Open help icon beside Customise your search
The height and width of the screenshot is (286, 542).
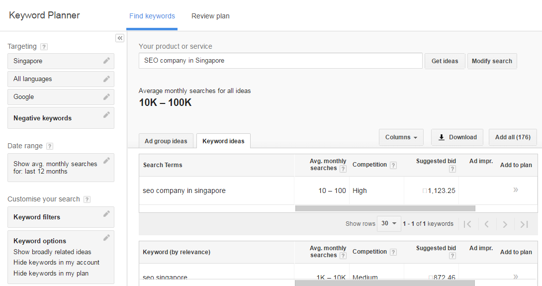point(87,199)
